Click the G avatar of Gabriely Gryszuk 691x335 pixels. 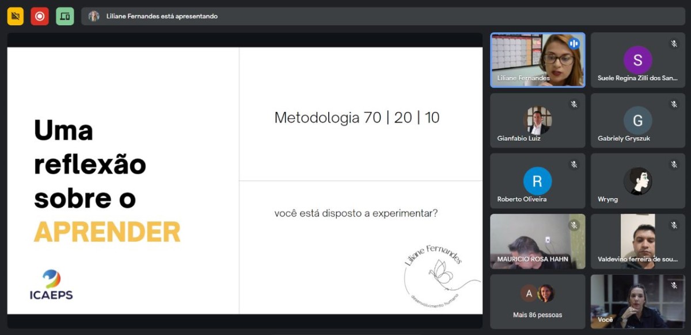pos(637,121)
